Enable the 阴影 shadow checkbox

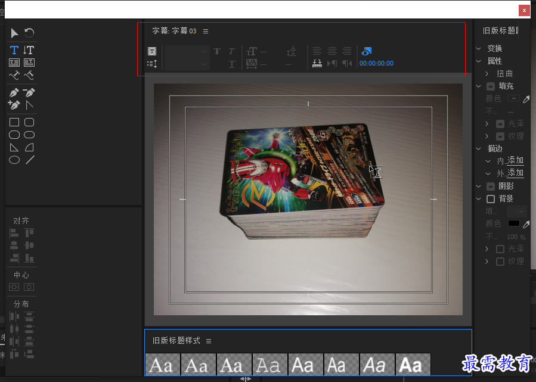click(x=491, y=186)
